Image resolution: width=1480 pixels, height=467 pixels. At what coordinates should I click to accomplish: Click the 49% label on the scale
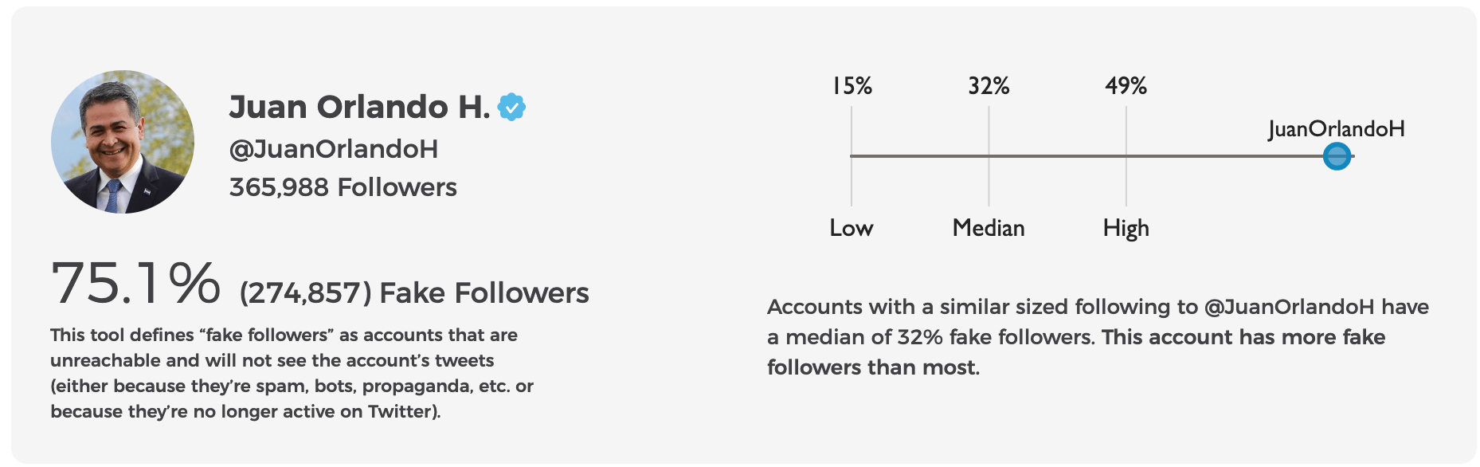click(x=1126, y=86)
